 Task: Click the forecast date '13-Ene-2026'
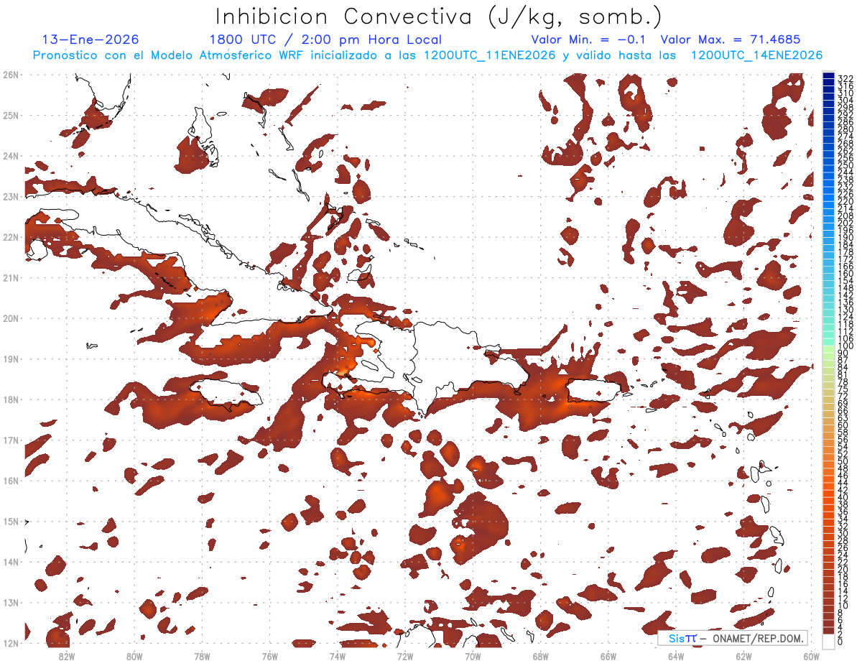[91, 40]
